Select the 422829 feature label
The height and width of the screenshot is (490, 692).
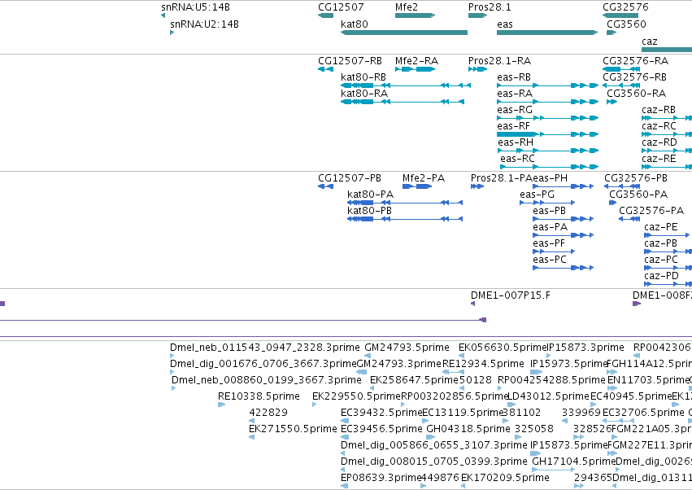coord(268,412)
